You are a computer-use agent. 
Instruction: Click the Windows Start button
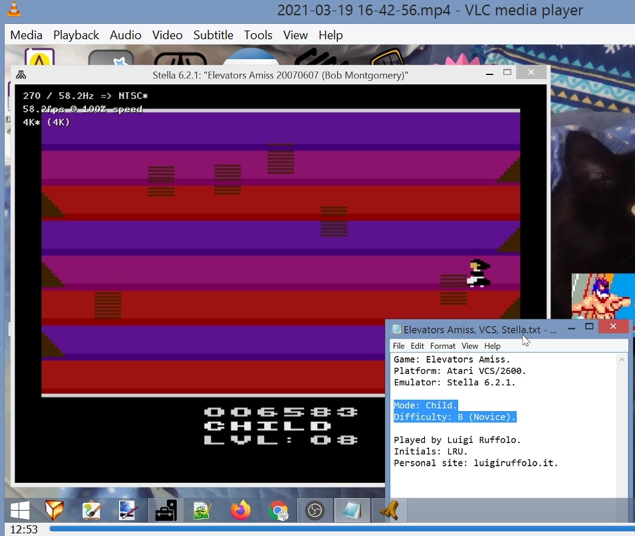click(x=20, y=510)
